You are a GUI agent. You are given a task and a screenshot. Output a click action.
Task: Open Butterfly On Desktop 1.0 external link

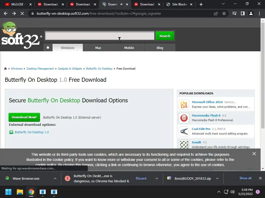[32, 132]
